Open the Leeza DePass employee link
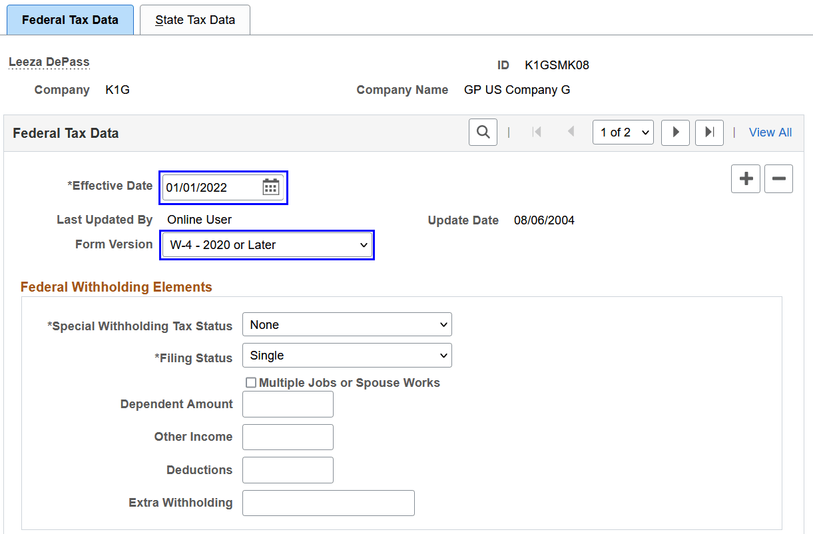813x534 pixels. [x=49, y=61]
